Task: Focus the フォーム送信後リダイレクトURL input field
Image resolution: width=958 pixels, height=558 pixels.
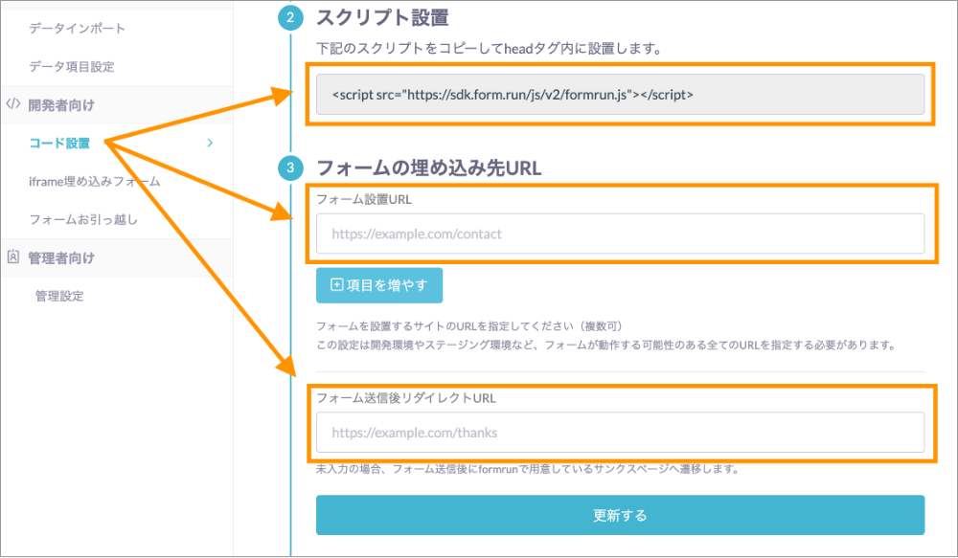Action: point(620,433)
